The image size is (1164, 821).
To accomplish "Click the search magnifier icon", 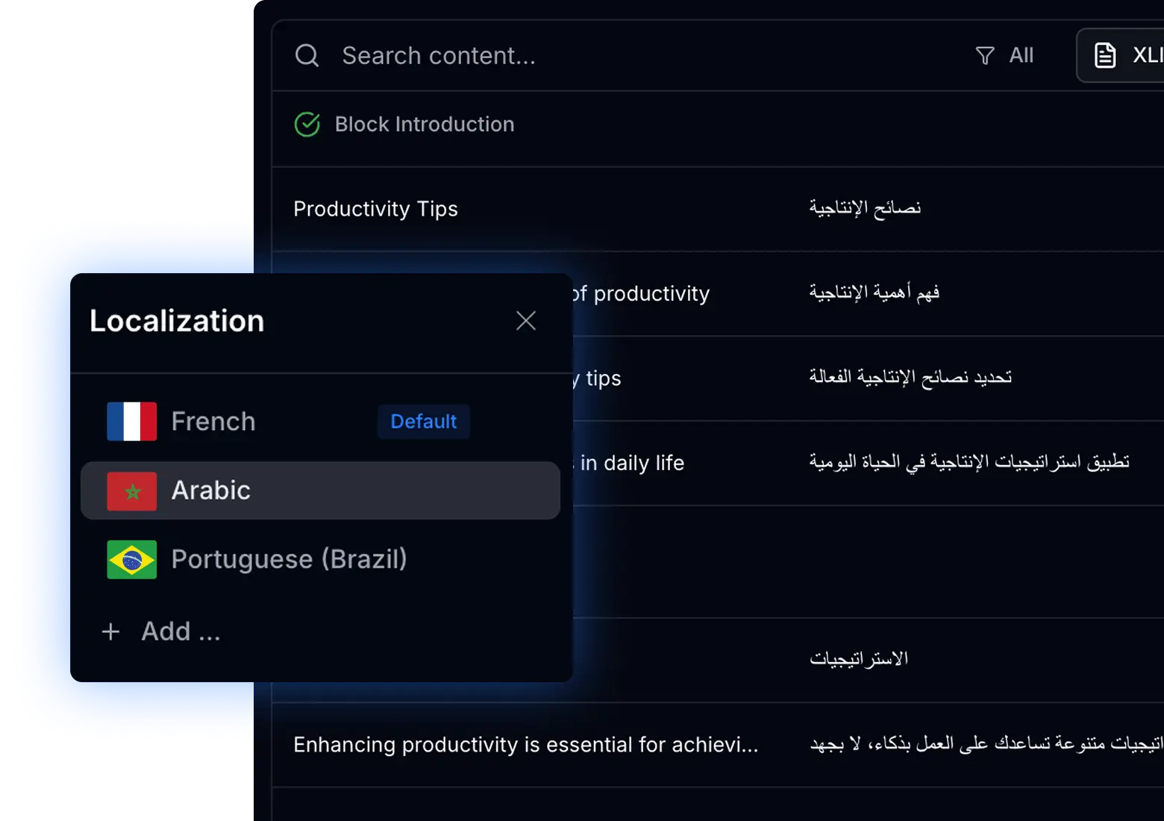I will click(307, 55).
